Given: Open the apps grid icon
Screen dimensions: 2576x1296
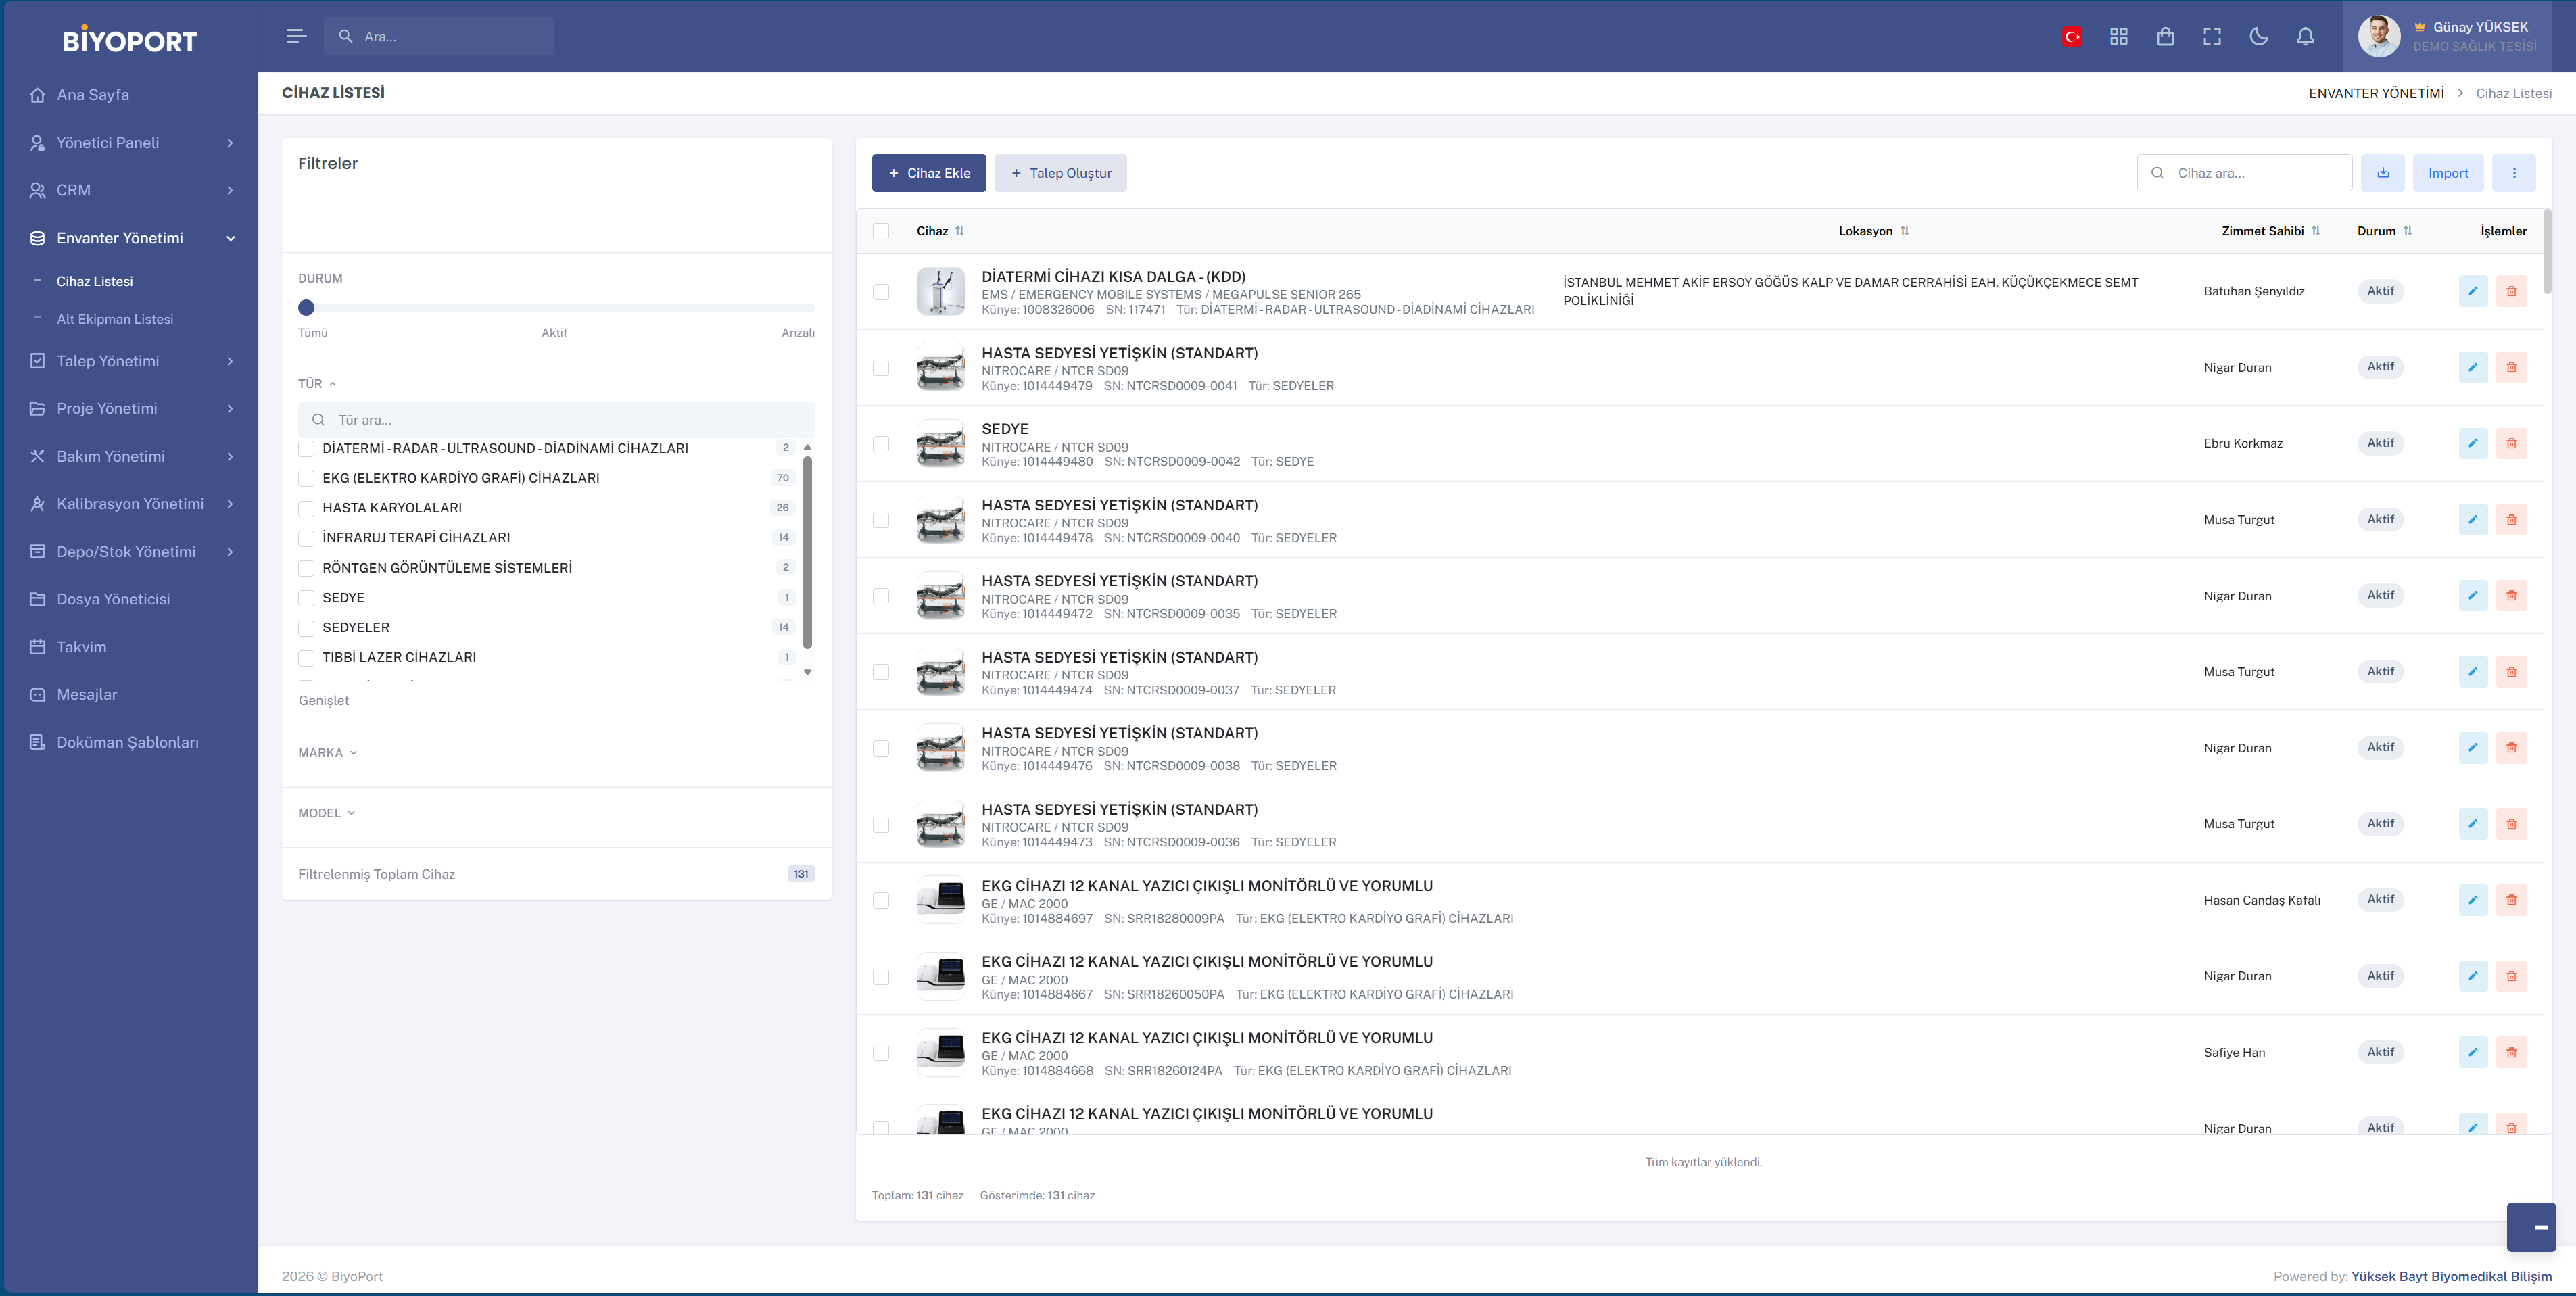Looking at the screenshot, I should [x=2118, y=37].
